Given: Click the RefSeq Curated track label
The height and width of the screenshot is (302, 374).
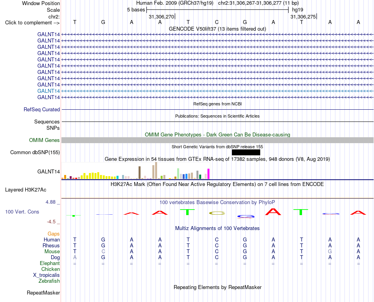Looking at the screenshot, I should point(42,110).
